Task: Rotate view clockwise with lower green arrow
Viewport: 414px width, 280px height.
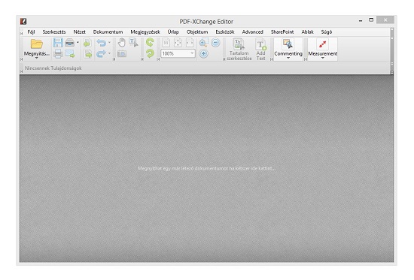Action: [x=150, y=54]
